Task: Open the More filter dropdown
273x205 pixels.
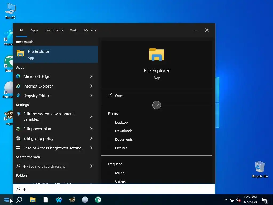Action: click(x=90, y=30)
